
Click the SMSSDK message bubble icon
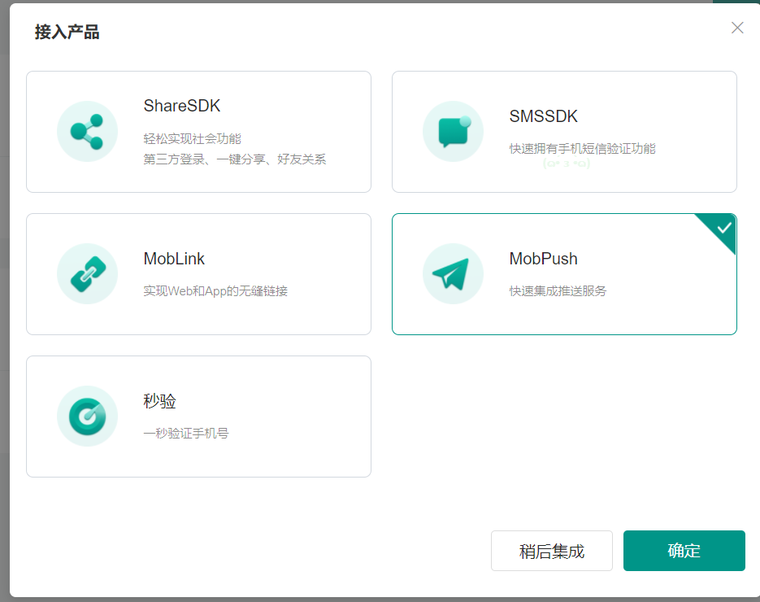[453, 131]
